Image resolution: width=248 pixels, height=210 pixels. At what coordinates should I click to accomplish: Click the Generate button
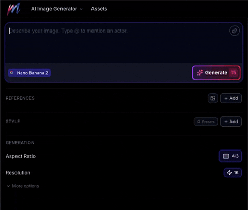pos(216,73)
